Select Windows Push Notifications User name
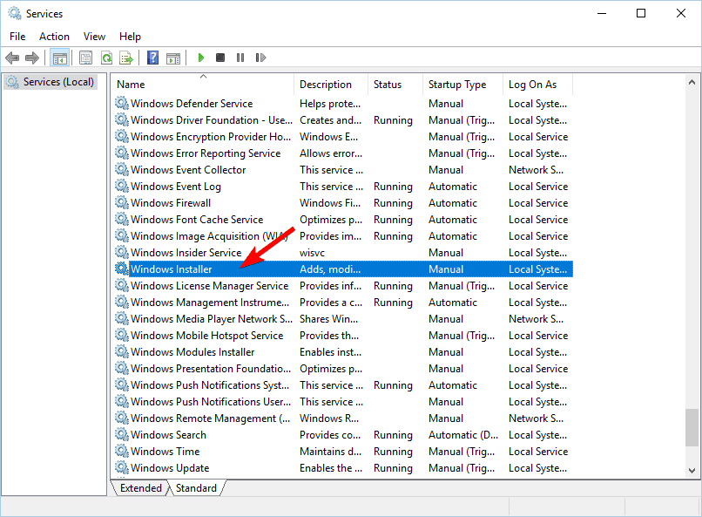Screen dimensions: 702x517 pyautogui.click(x=211, y=402)
